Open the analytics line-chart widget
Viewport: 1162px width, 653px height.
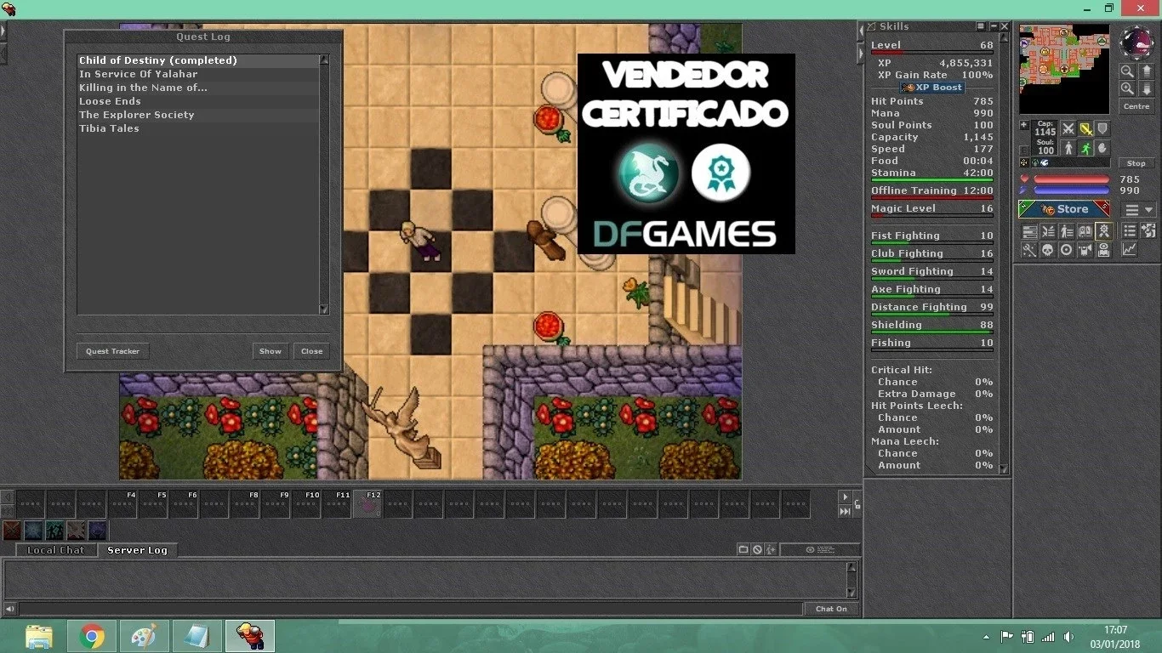[1129, 250]
